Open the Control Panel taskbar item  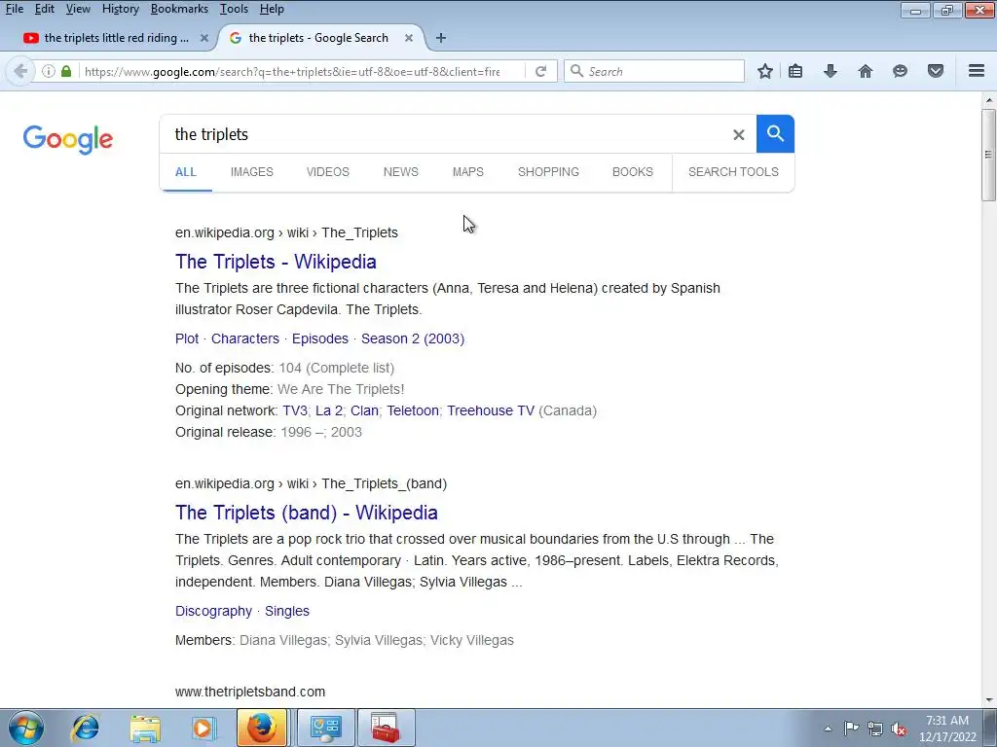[x=326, y=728]
